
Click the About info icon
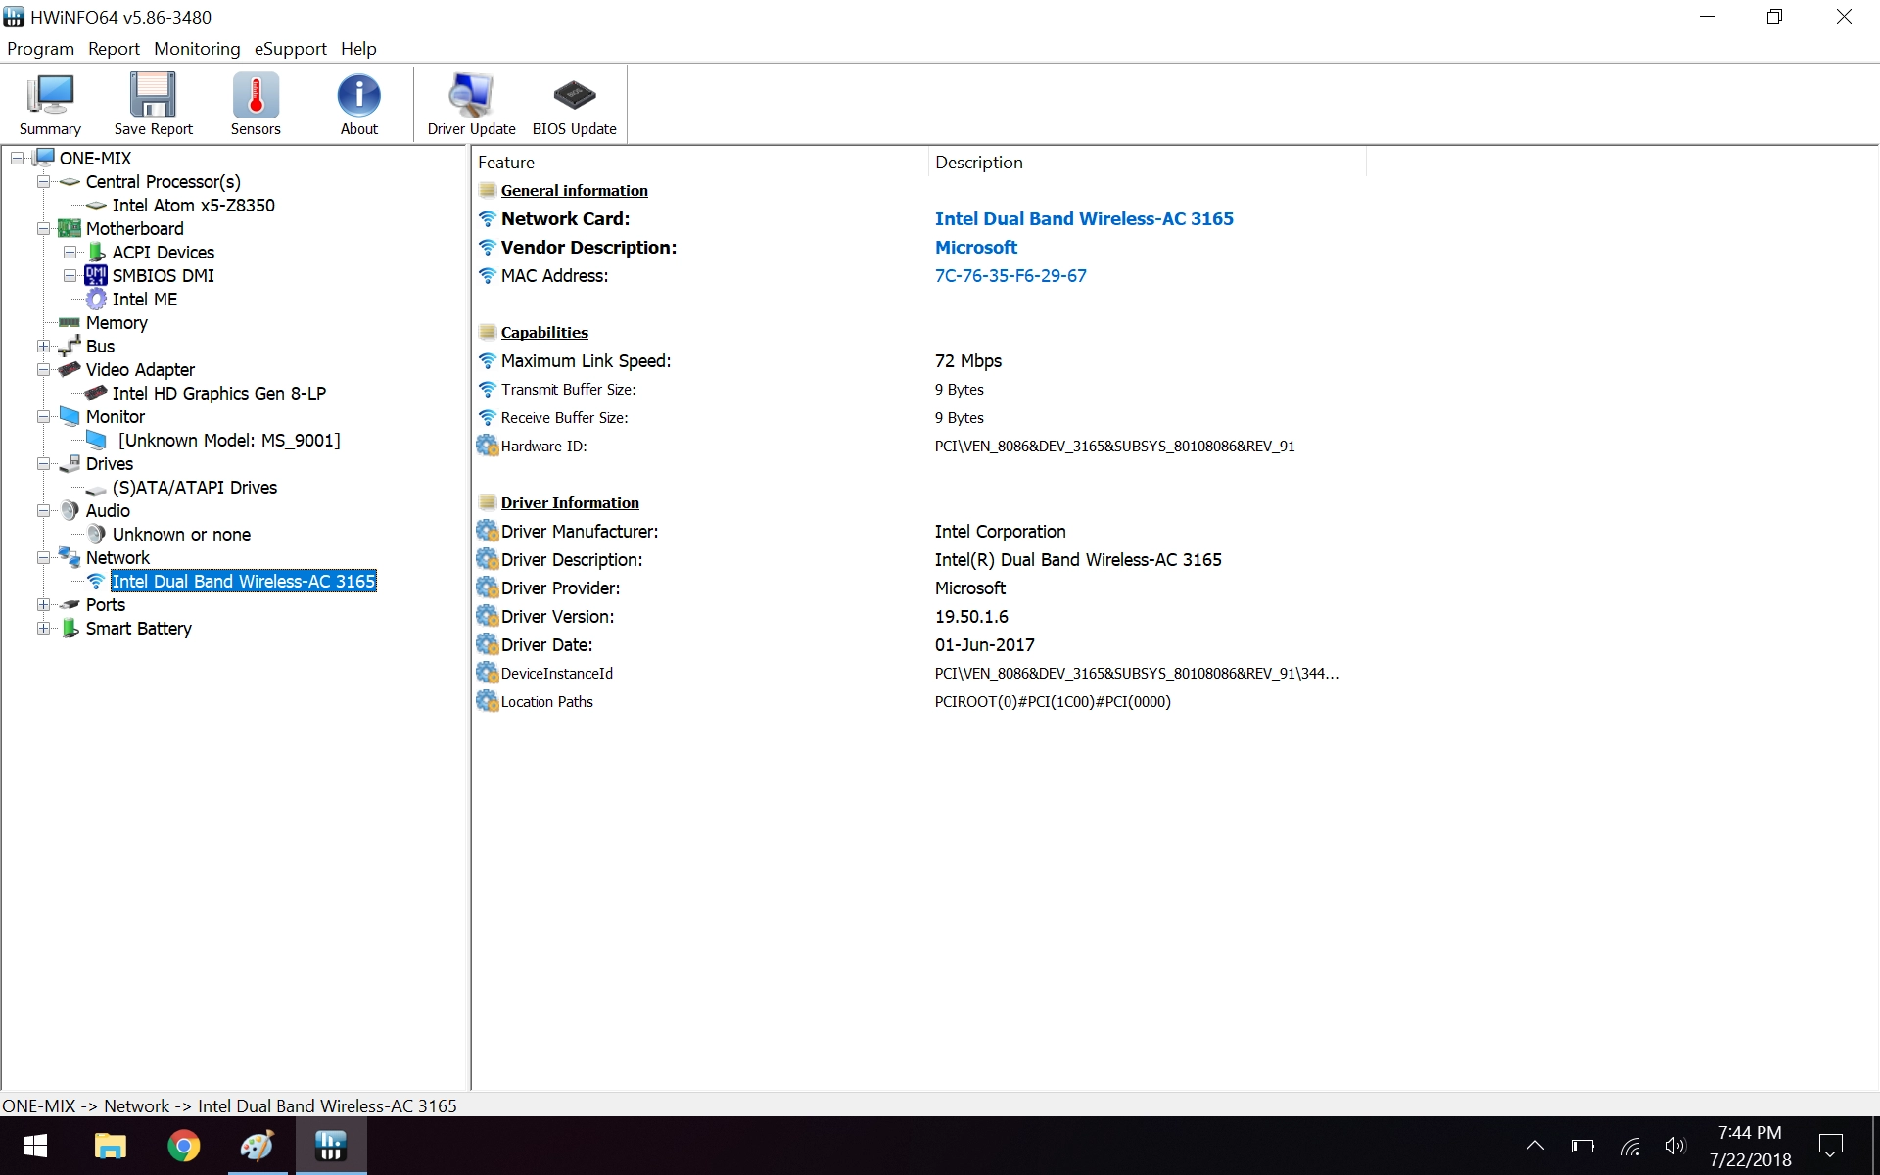[x=359, y=104]
